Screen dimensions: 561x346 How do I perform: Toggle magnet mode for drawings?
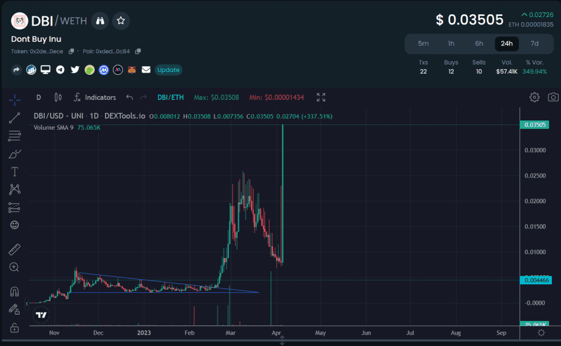(x=14, y=291)
